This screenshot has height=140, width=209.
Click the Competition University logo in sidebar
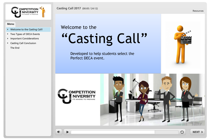28,12
